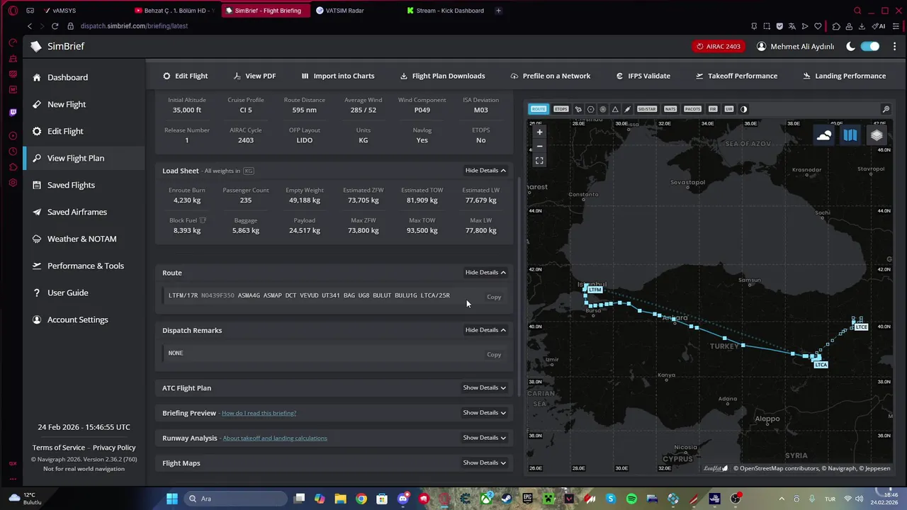Open the Terms of Service link
This screenshot has height=510, width=907.
[x=58, y=448]
